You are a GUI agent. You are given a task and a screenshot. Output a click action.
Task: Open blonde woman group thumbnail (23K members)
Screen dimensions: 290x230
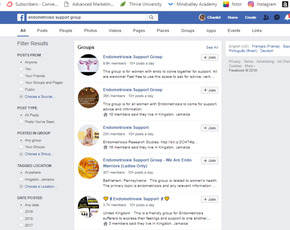tap(88, 135)
